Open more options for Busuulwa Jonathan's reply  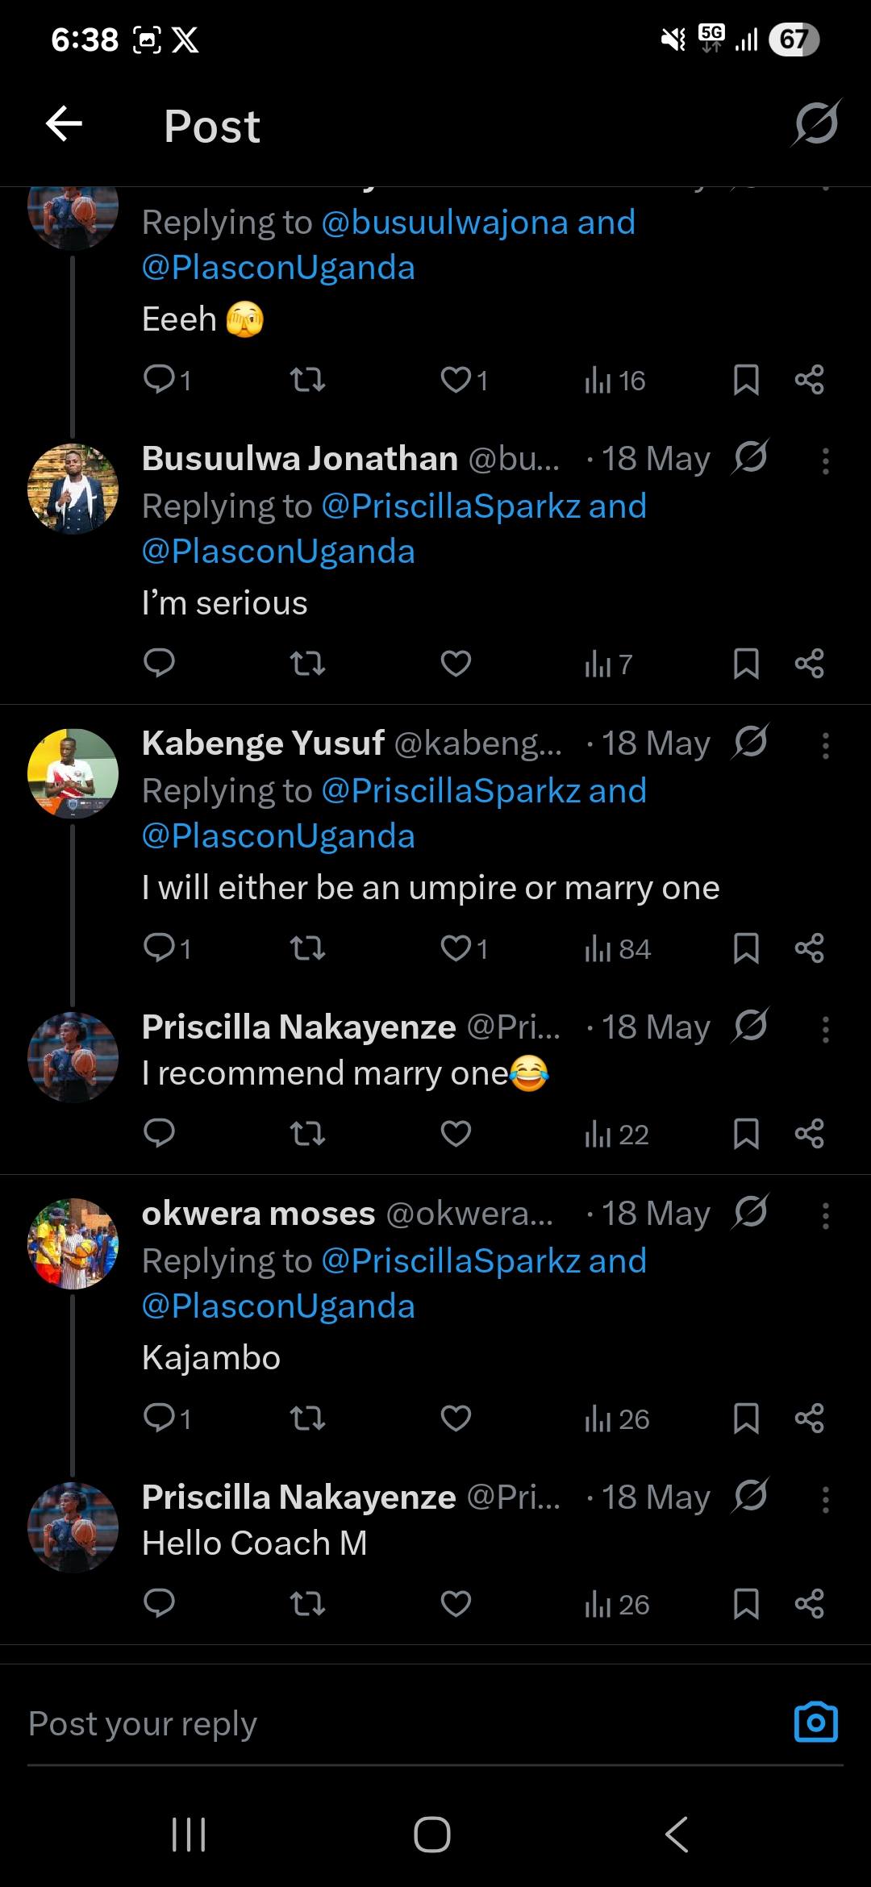click(x=825, y=460)
